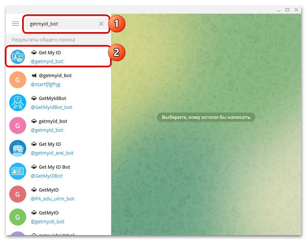Click the bot icon beside GetMyIdBot title
The image size is (307, 241).
tap(34, 98)
